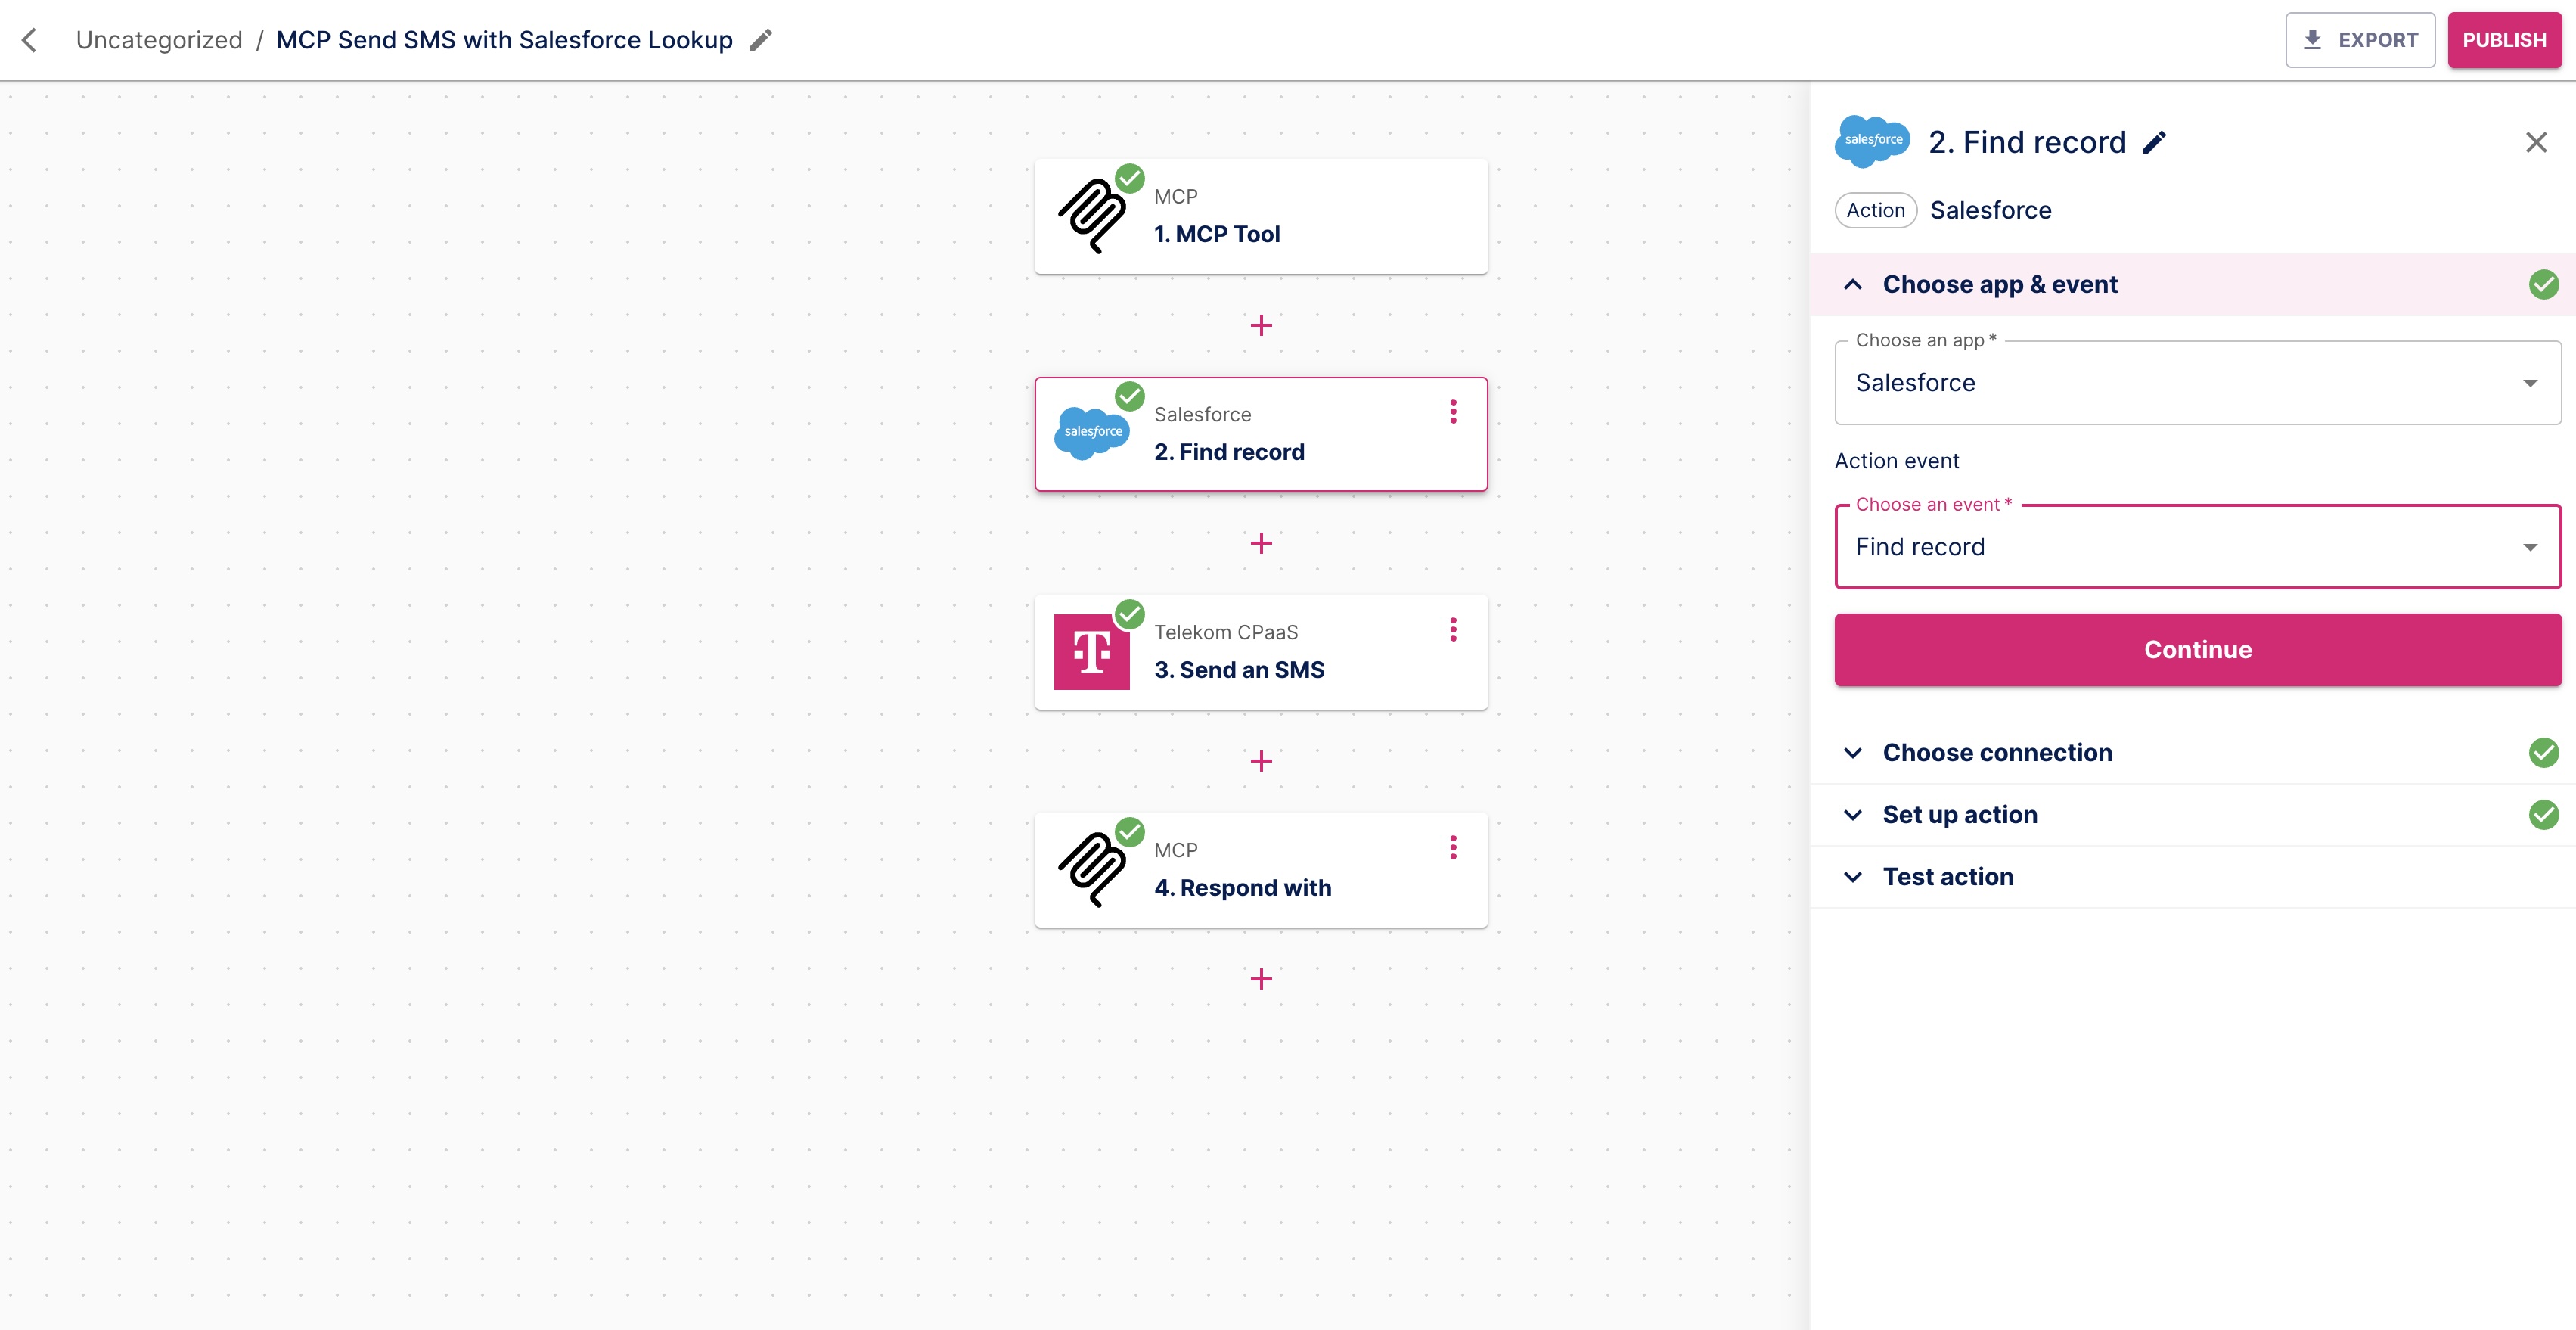This screenshot has height=1330, width=2576.
Task: Click the Salesforce cloud icon on Find record step
Action: point(1093,433)
